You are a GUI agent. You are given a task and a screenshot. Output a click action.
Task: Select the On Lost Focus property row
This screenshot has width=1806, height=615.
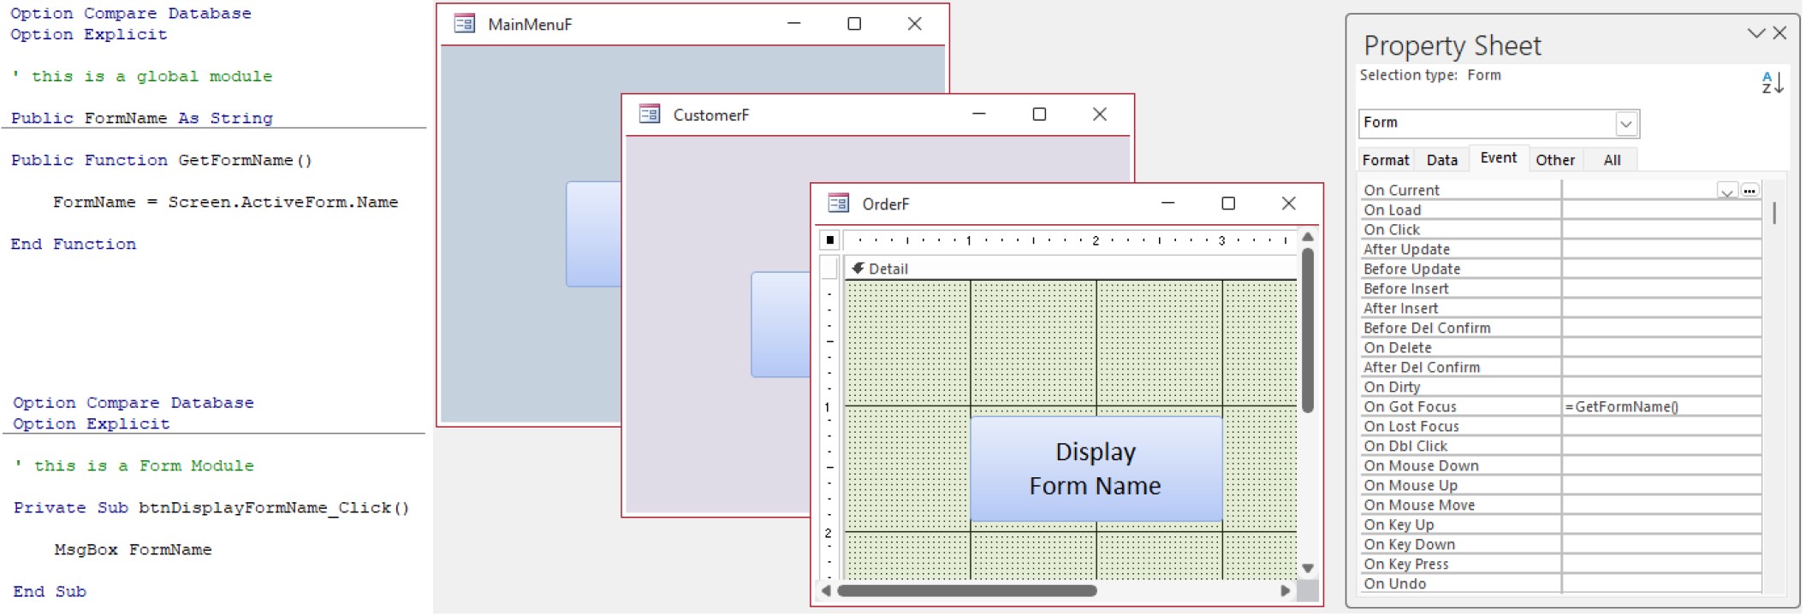tap(1560, 426)
